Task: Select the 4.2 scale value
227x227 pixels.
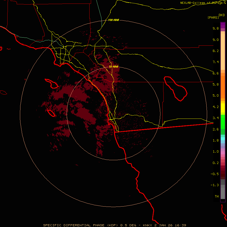Action: 216,107
